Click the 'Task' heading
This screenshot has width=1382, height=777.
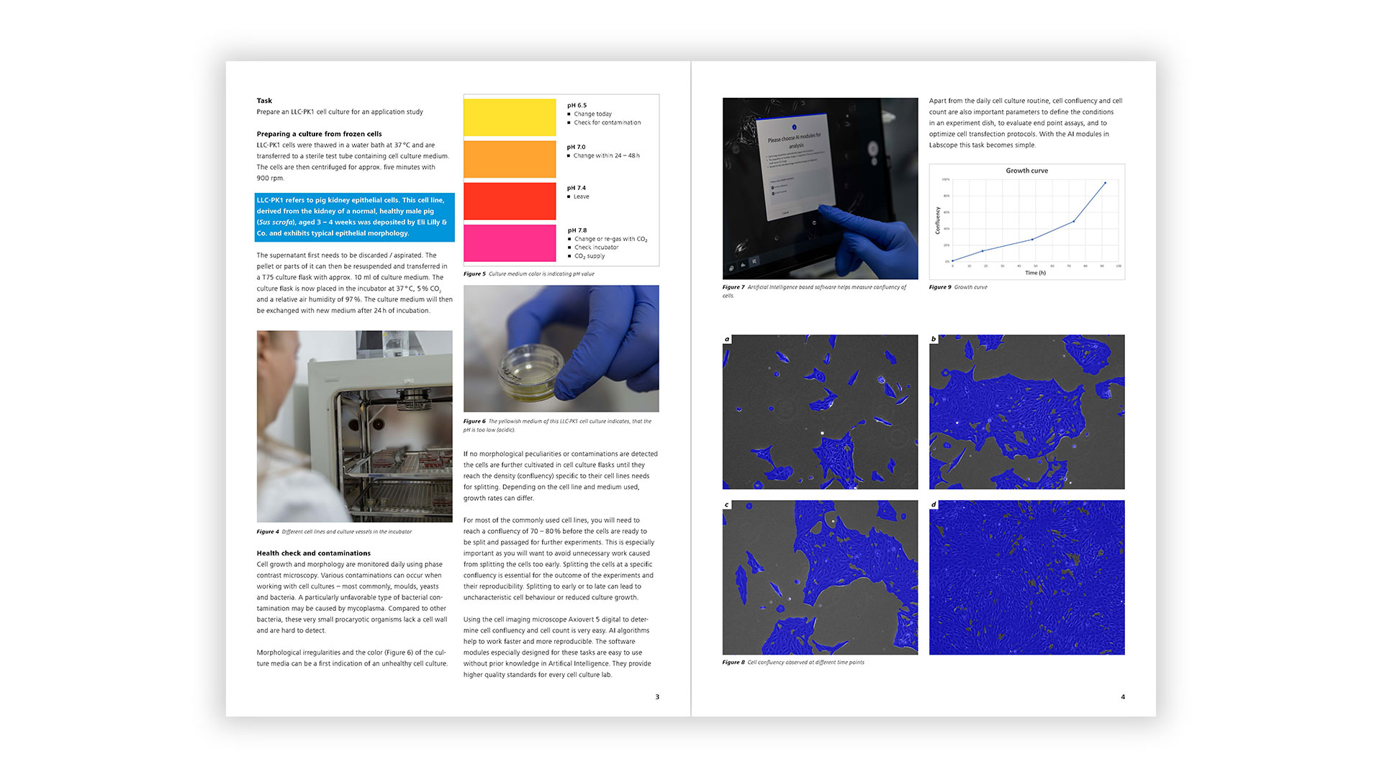(x=264, y=101)
